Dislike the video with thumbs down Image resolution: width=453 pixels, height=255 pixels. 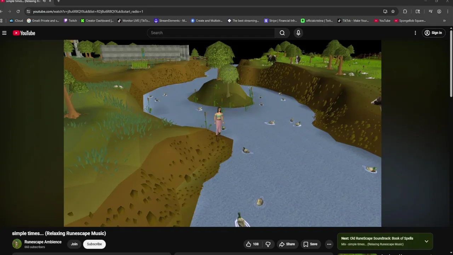coord(268,244)
